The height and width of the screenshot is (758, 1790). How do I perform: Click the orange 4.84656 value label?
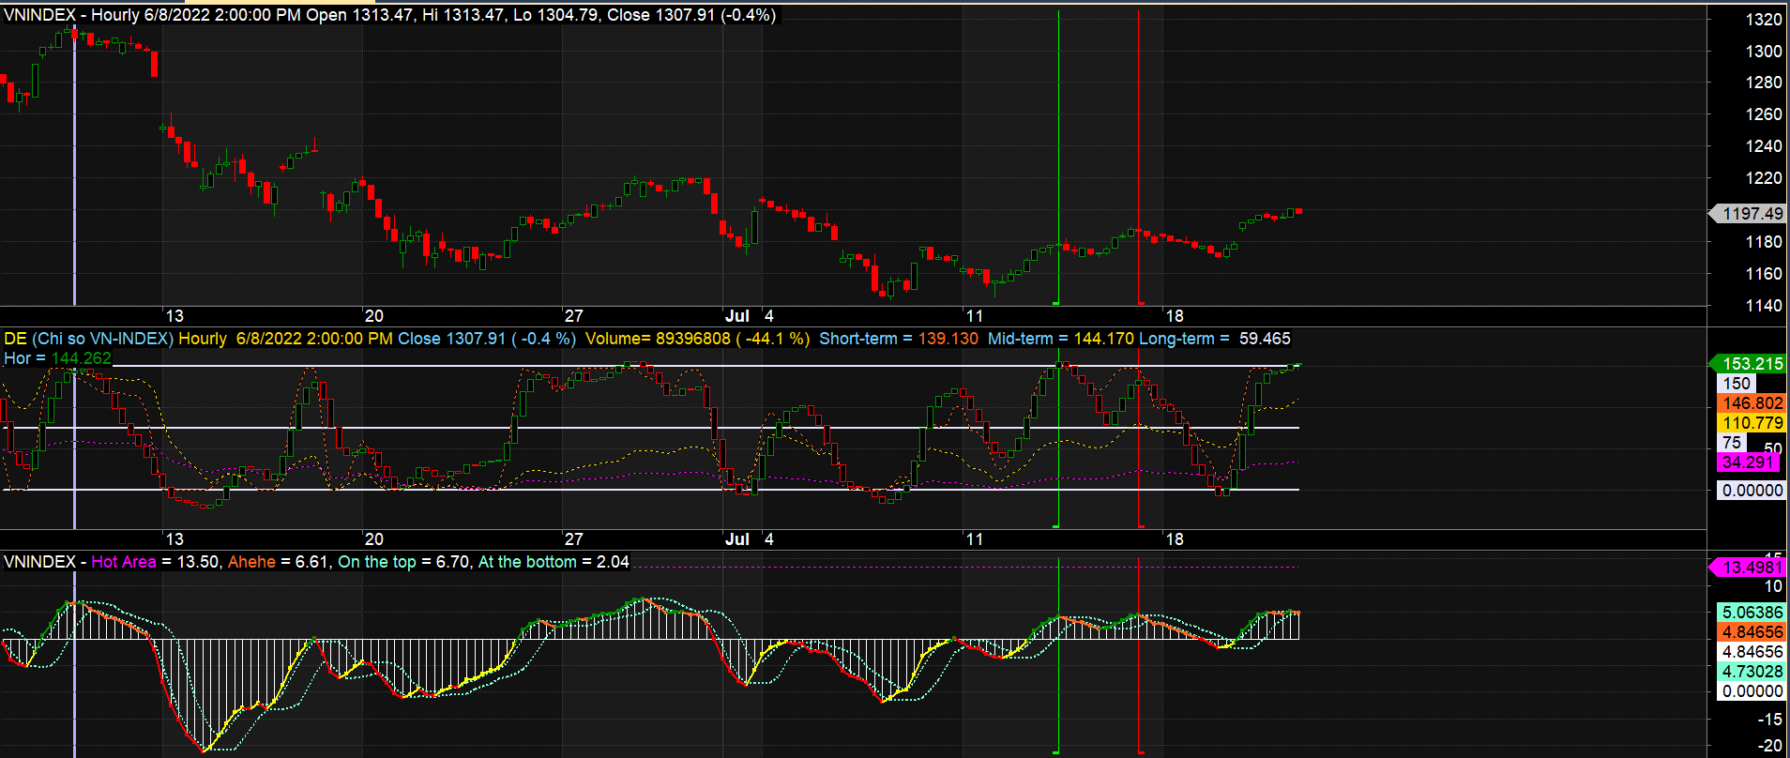[1752, 631]
